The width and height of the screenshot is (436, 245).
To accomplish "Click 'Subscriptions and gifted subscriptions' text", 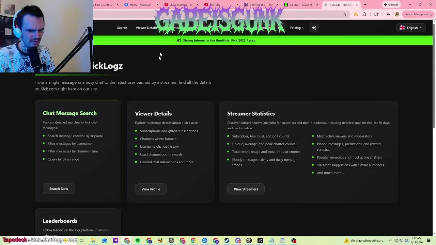I will coord(169,131).
